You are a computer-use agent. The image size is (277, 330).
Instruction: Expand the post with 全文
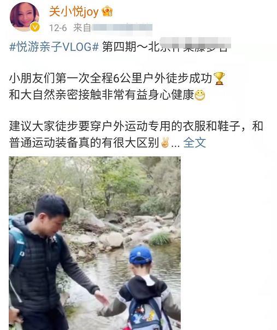[x=195, y=143]
